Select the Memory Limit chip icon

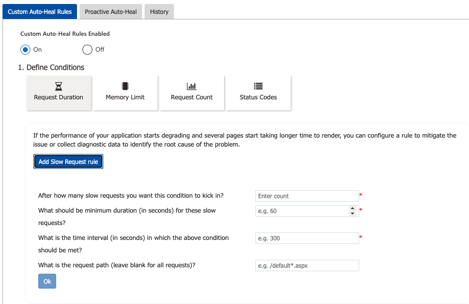tap(125, 85)
